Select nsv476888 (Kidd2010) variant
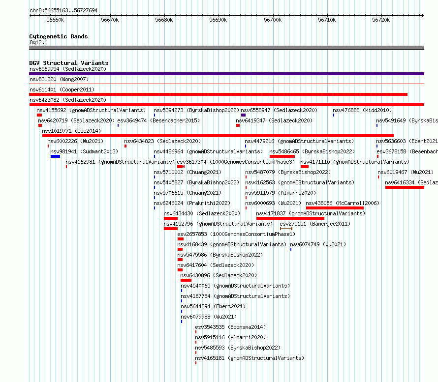Screen dimensions: 438x382 click(362, 110)
